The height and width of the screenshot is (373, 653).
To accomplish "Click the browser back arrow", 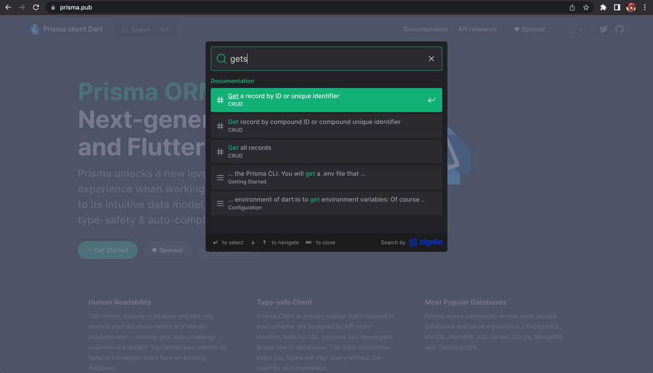I will tap(8, 8).
